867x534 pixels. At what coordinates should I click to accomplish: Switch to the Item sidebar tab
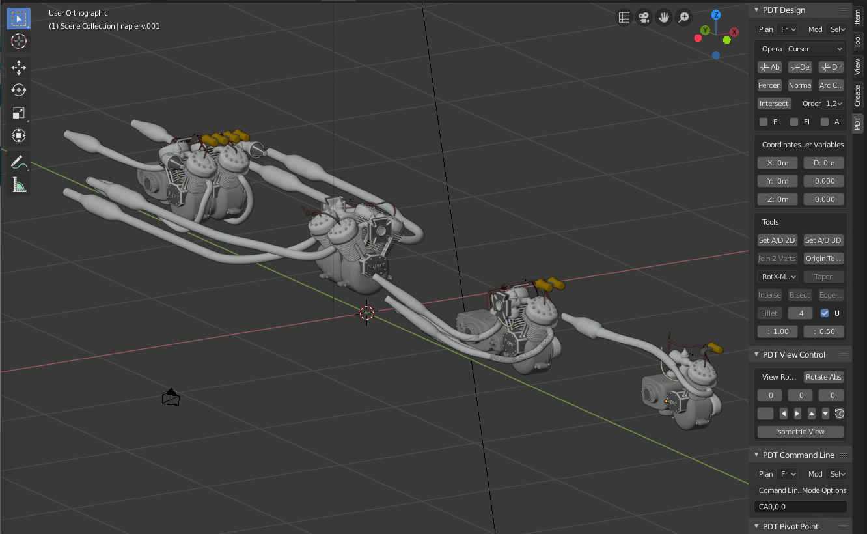(857, 17)
